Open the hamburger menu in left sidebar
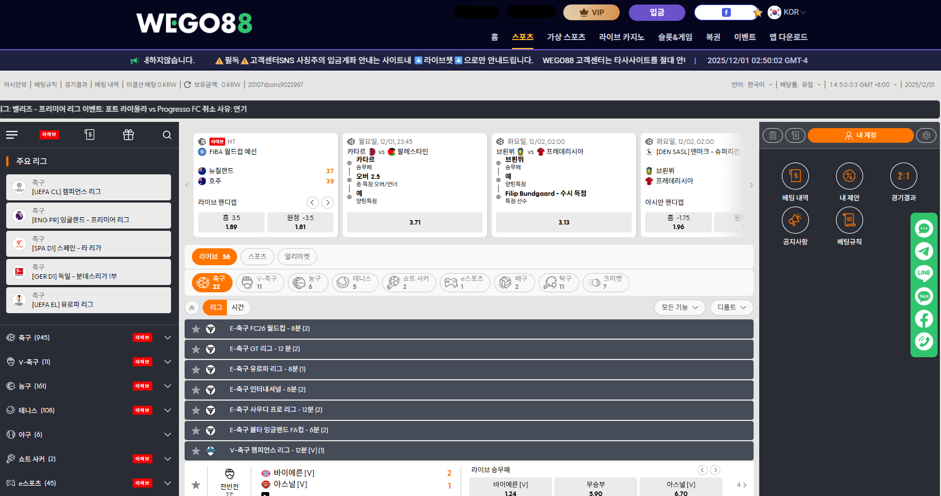941x496 pixels. coord(12,135)
